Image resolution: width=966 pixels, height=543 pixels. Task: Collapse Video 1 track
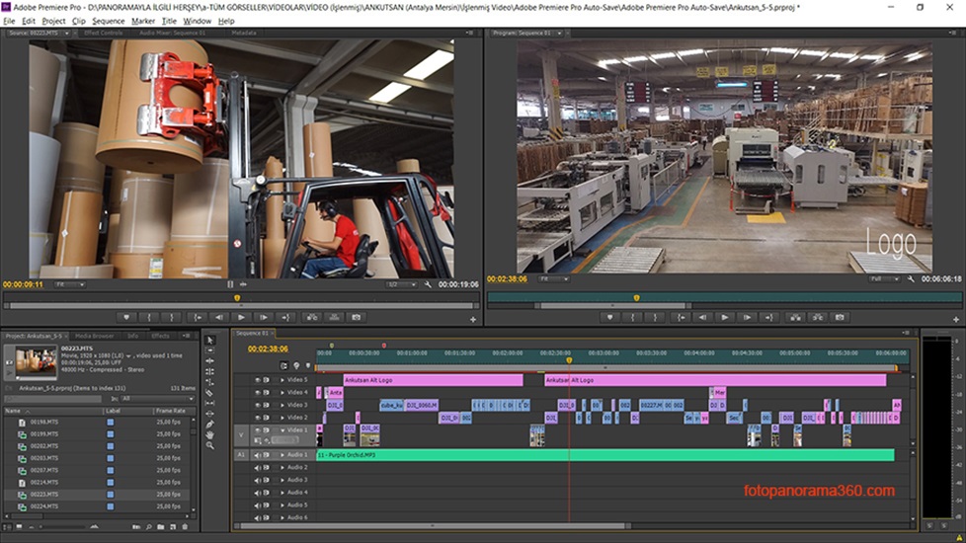282,429
